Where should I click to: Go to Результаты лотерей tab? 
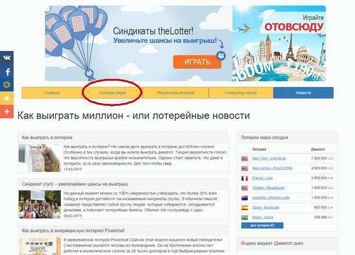[x=176, y=93]
